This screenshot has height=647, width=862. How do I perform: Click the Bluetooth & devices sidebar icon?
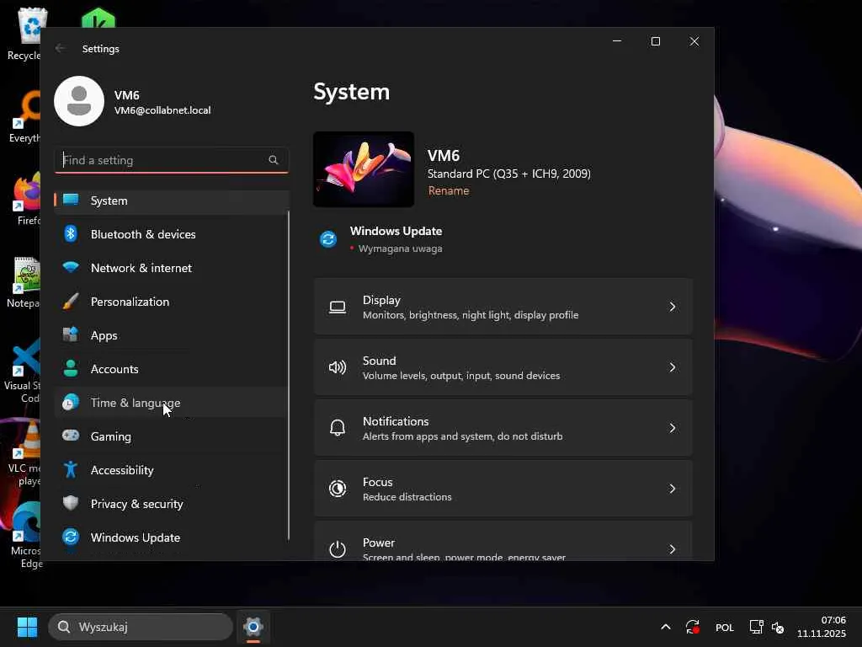click(x=71, y=234)
